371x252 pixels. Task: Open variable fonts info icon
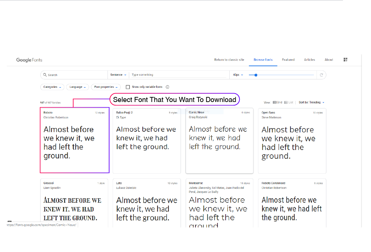(x=167, y=87)
